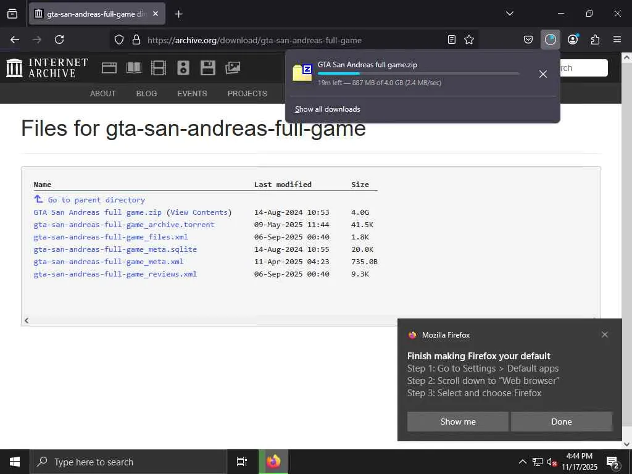Dismiss the Mozilla Firefox notification

[x=605, y=335]
